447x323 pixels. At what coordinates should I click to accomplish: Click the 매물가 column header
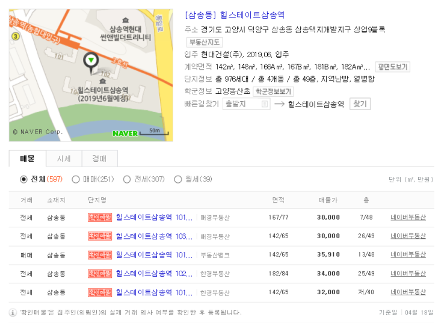click(x=328, y=200)
